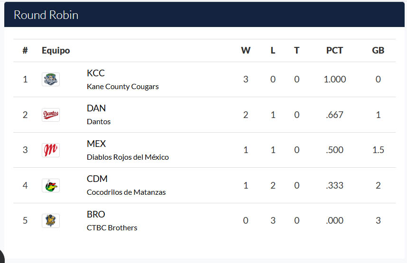Select the Diablos Rojos del México name
The height and width of the screenshot is (263, 407).
pos(128,157)
